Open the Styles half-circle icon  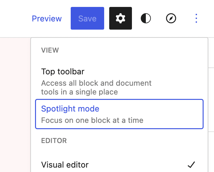[x=146, y=18]
